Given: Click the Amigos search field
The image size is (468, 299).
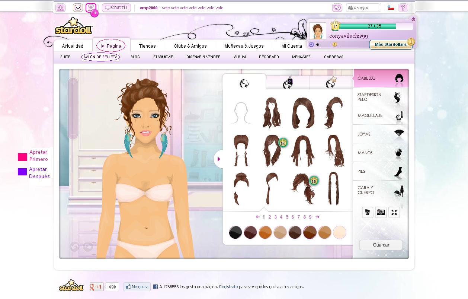Looking at the screenshot, I should point(363,7).
